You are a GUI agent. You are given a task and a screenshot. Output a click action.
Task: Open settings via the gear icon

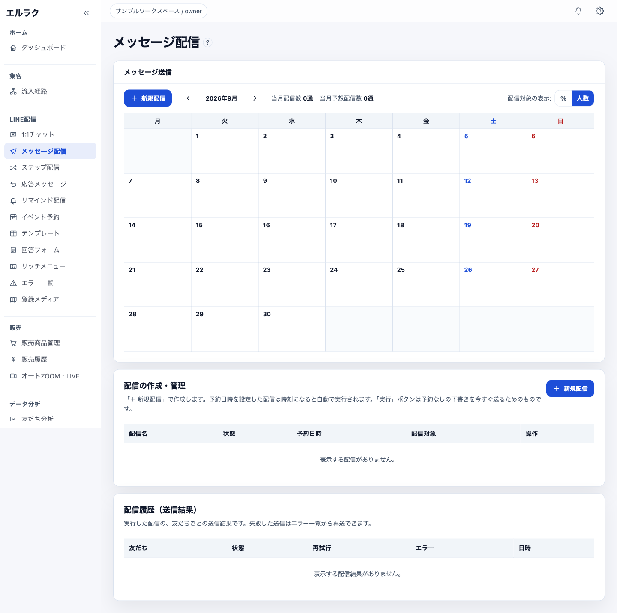point(600,11)
